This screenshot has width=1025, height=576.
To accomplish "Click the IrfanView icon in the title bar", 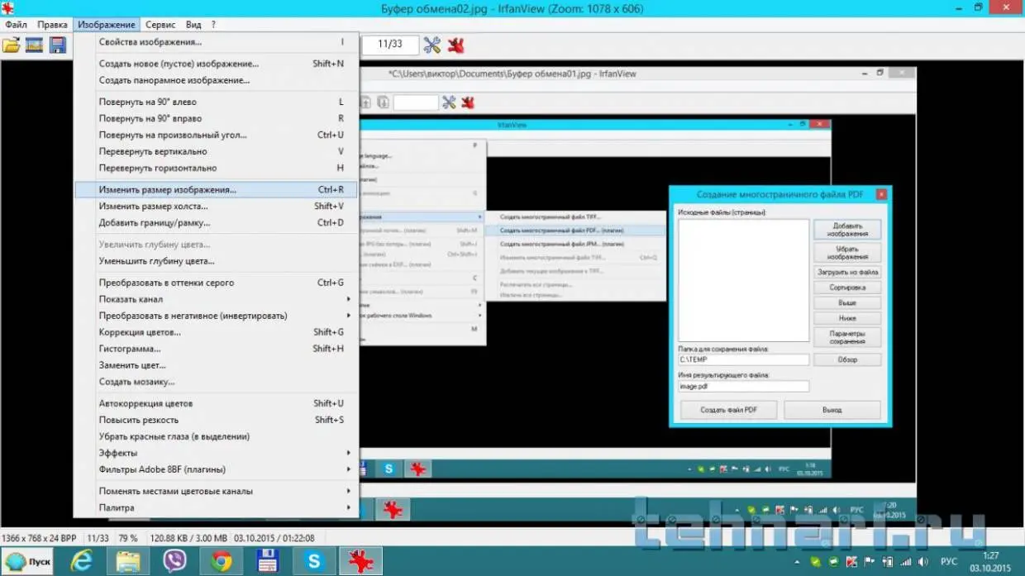I will [x=7, y=8].
